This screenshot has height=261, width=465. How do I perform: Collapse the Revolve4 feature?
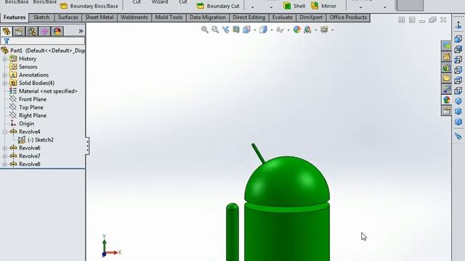click(5, 132)
